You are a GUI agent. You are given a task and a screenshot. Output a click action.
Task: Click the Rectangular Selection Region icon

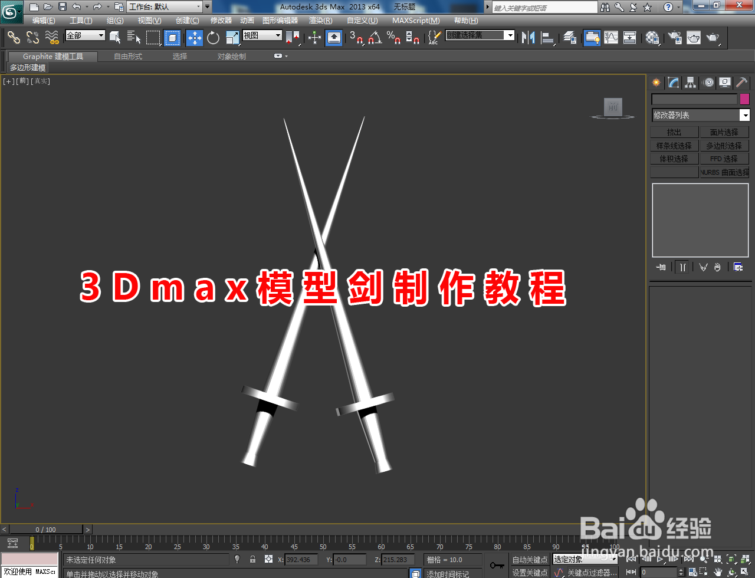click(153, 38)
